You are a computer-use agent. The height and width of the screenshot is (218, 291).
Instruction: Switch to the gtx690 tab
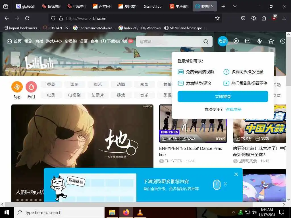click(x=25, y=6)
